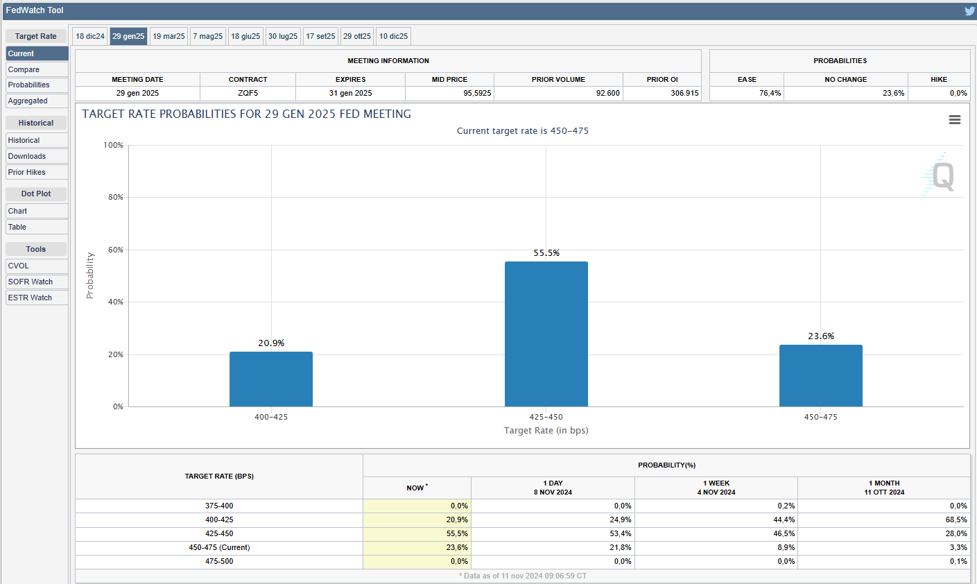
Task: Click the 450–475 bar in the chart
Action: point(821,376)
